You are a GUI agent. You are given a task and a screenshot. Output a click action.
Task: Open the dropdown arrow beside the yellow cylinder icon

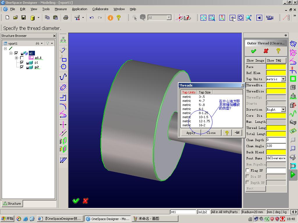38,18
